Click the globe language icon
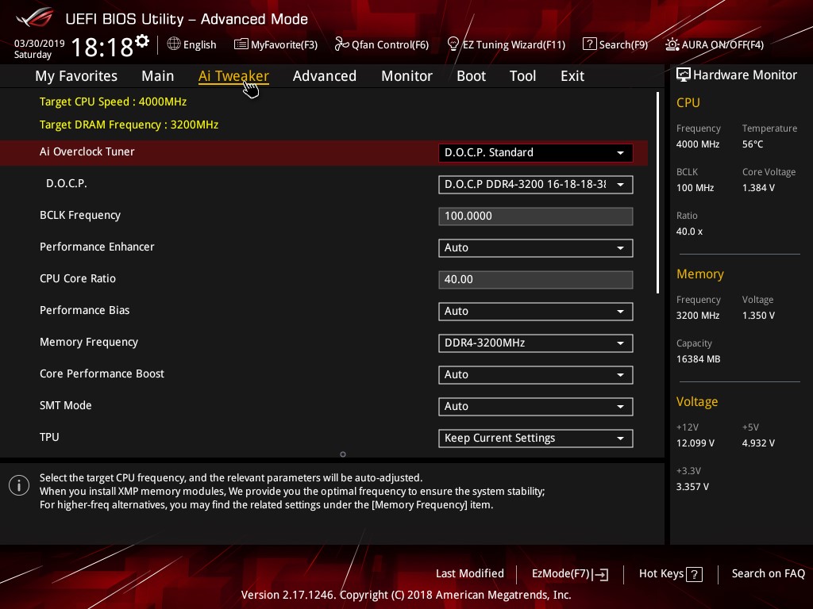 pyautogui.click(x=174, y=44)
